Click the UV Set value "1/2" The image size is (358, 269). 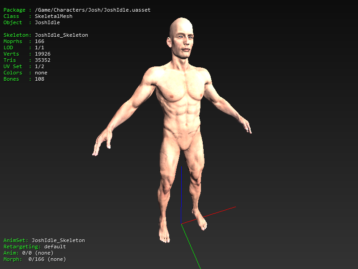(x=39, y=66)
